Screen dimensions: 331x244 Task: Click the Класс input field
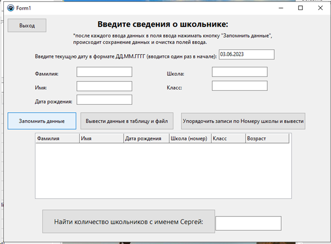pos(240,86)
